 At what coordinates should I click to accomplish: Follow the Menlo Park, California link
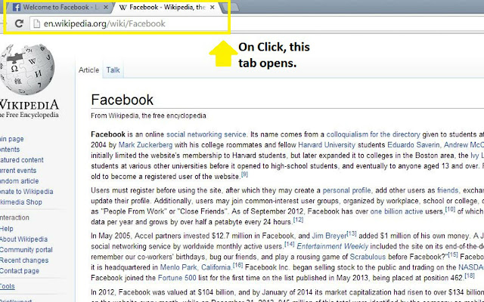195,267
